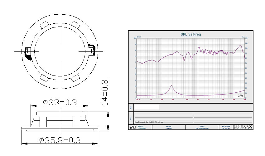
Task: Click the white Map field box
Action: click(x=147, y=107)
